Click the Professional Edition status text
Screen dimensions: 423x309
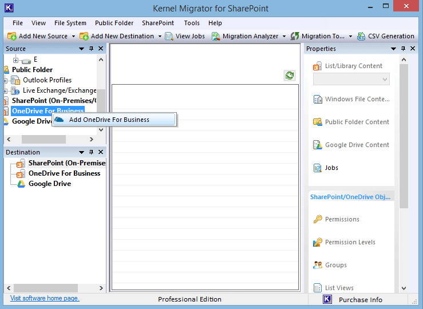coord(189,299)
